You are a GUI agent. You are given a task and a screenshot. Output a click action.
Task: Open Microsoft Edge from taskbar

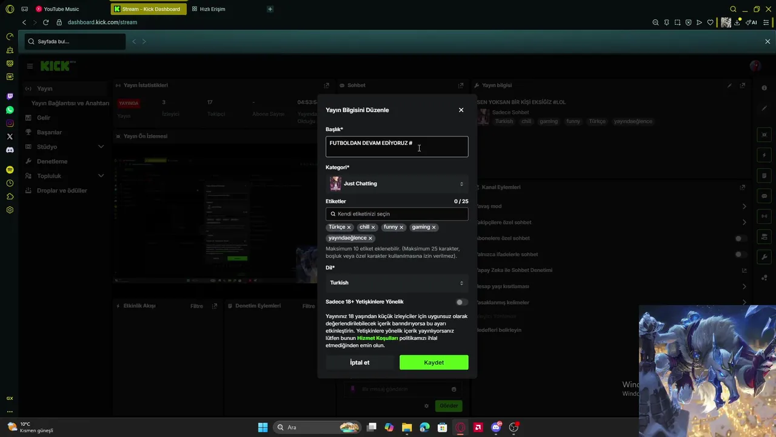pos(424,427)
